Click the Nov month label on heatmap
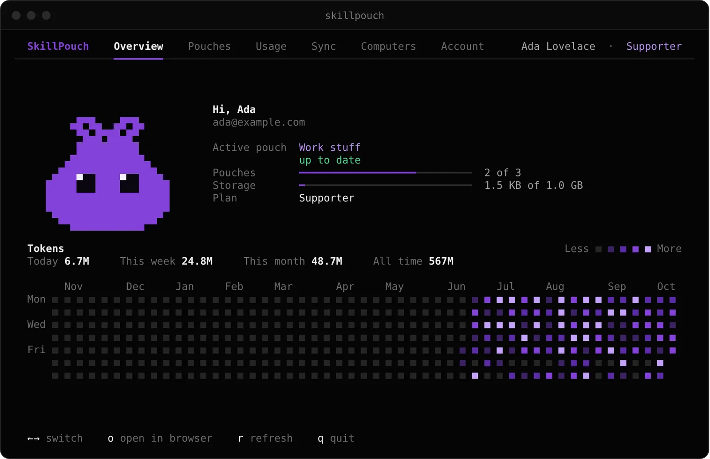 tap(74, 287)
